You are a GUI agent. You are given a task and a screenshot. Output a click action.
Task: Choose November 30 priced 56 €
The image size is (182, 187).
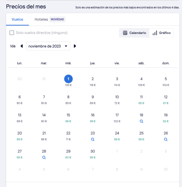[x=92, y=154]
